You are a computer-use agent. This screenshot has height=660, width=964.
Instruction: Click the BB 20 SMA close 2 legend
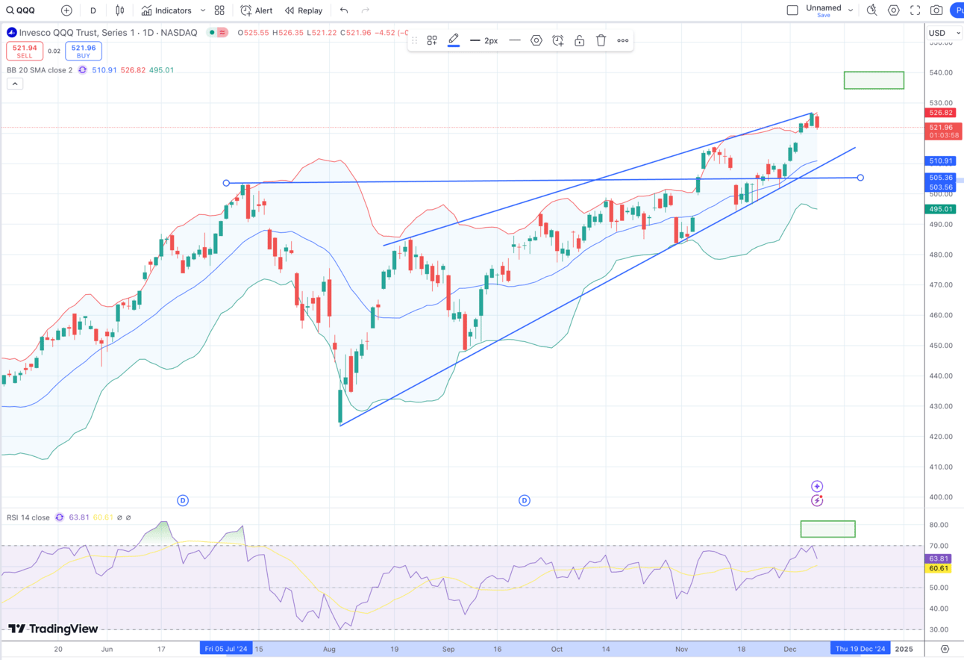(40, 70)
